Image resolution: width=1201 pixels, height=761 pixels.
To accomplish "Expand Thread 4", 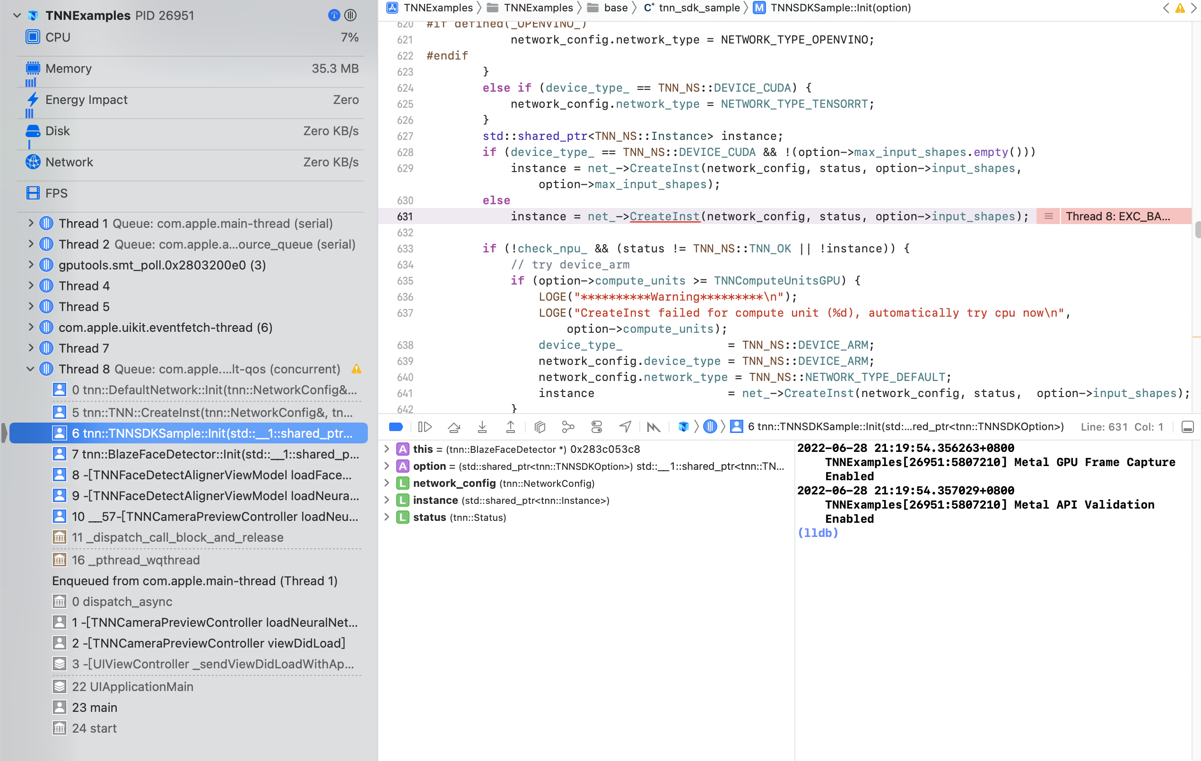I will point(31,285).
